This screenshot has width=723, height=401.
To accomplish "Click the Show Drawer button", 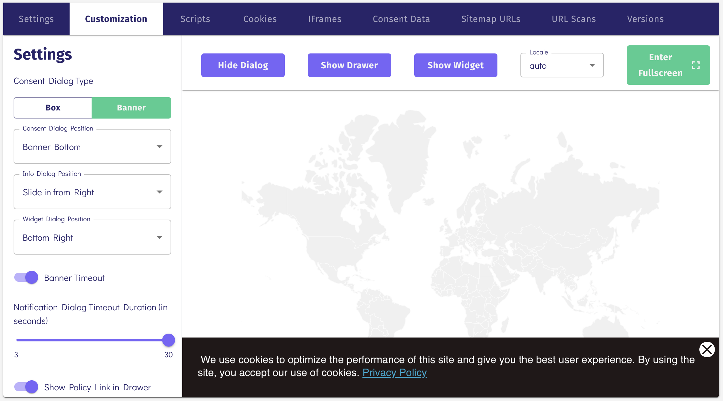I will pos(349,65).
